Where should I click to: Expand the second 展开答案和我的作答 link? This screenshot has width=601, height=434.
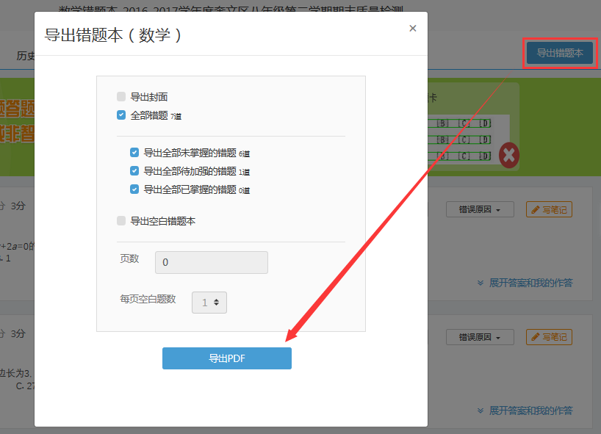pos(525,411)
